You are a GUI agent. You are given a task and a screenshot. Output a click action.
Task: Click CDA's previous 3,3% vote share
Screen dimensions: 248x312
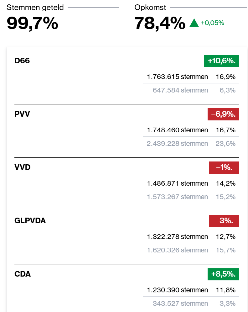point(228,304)
